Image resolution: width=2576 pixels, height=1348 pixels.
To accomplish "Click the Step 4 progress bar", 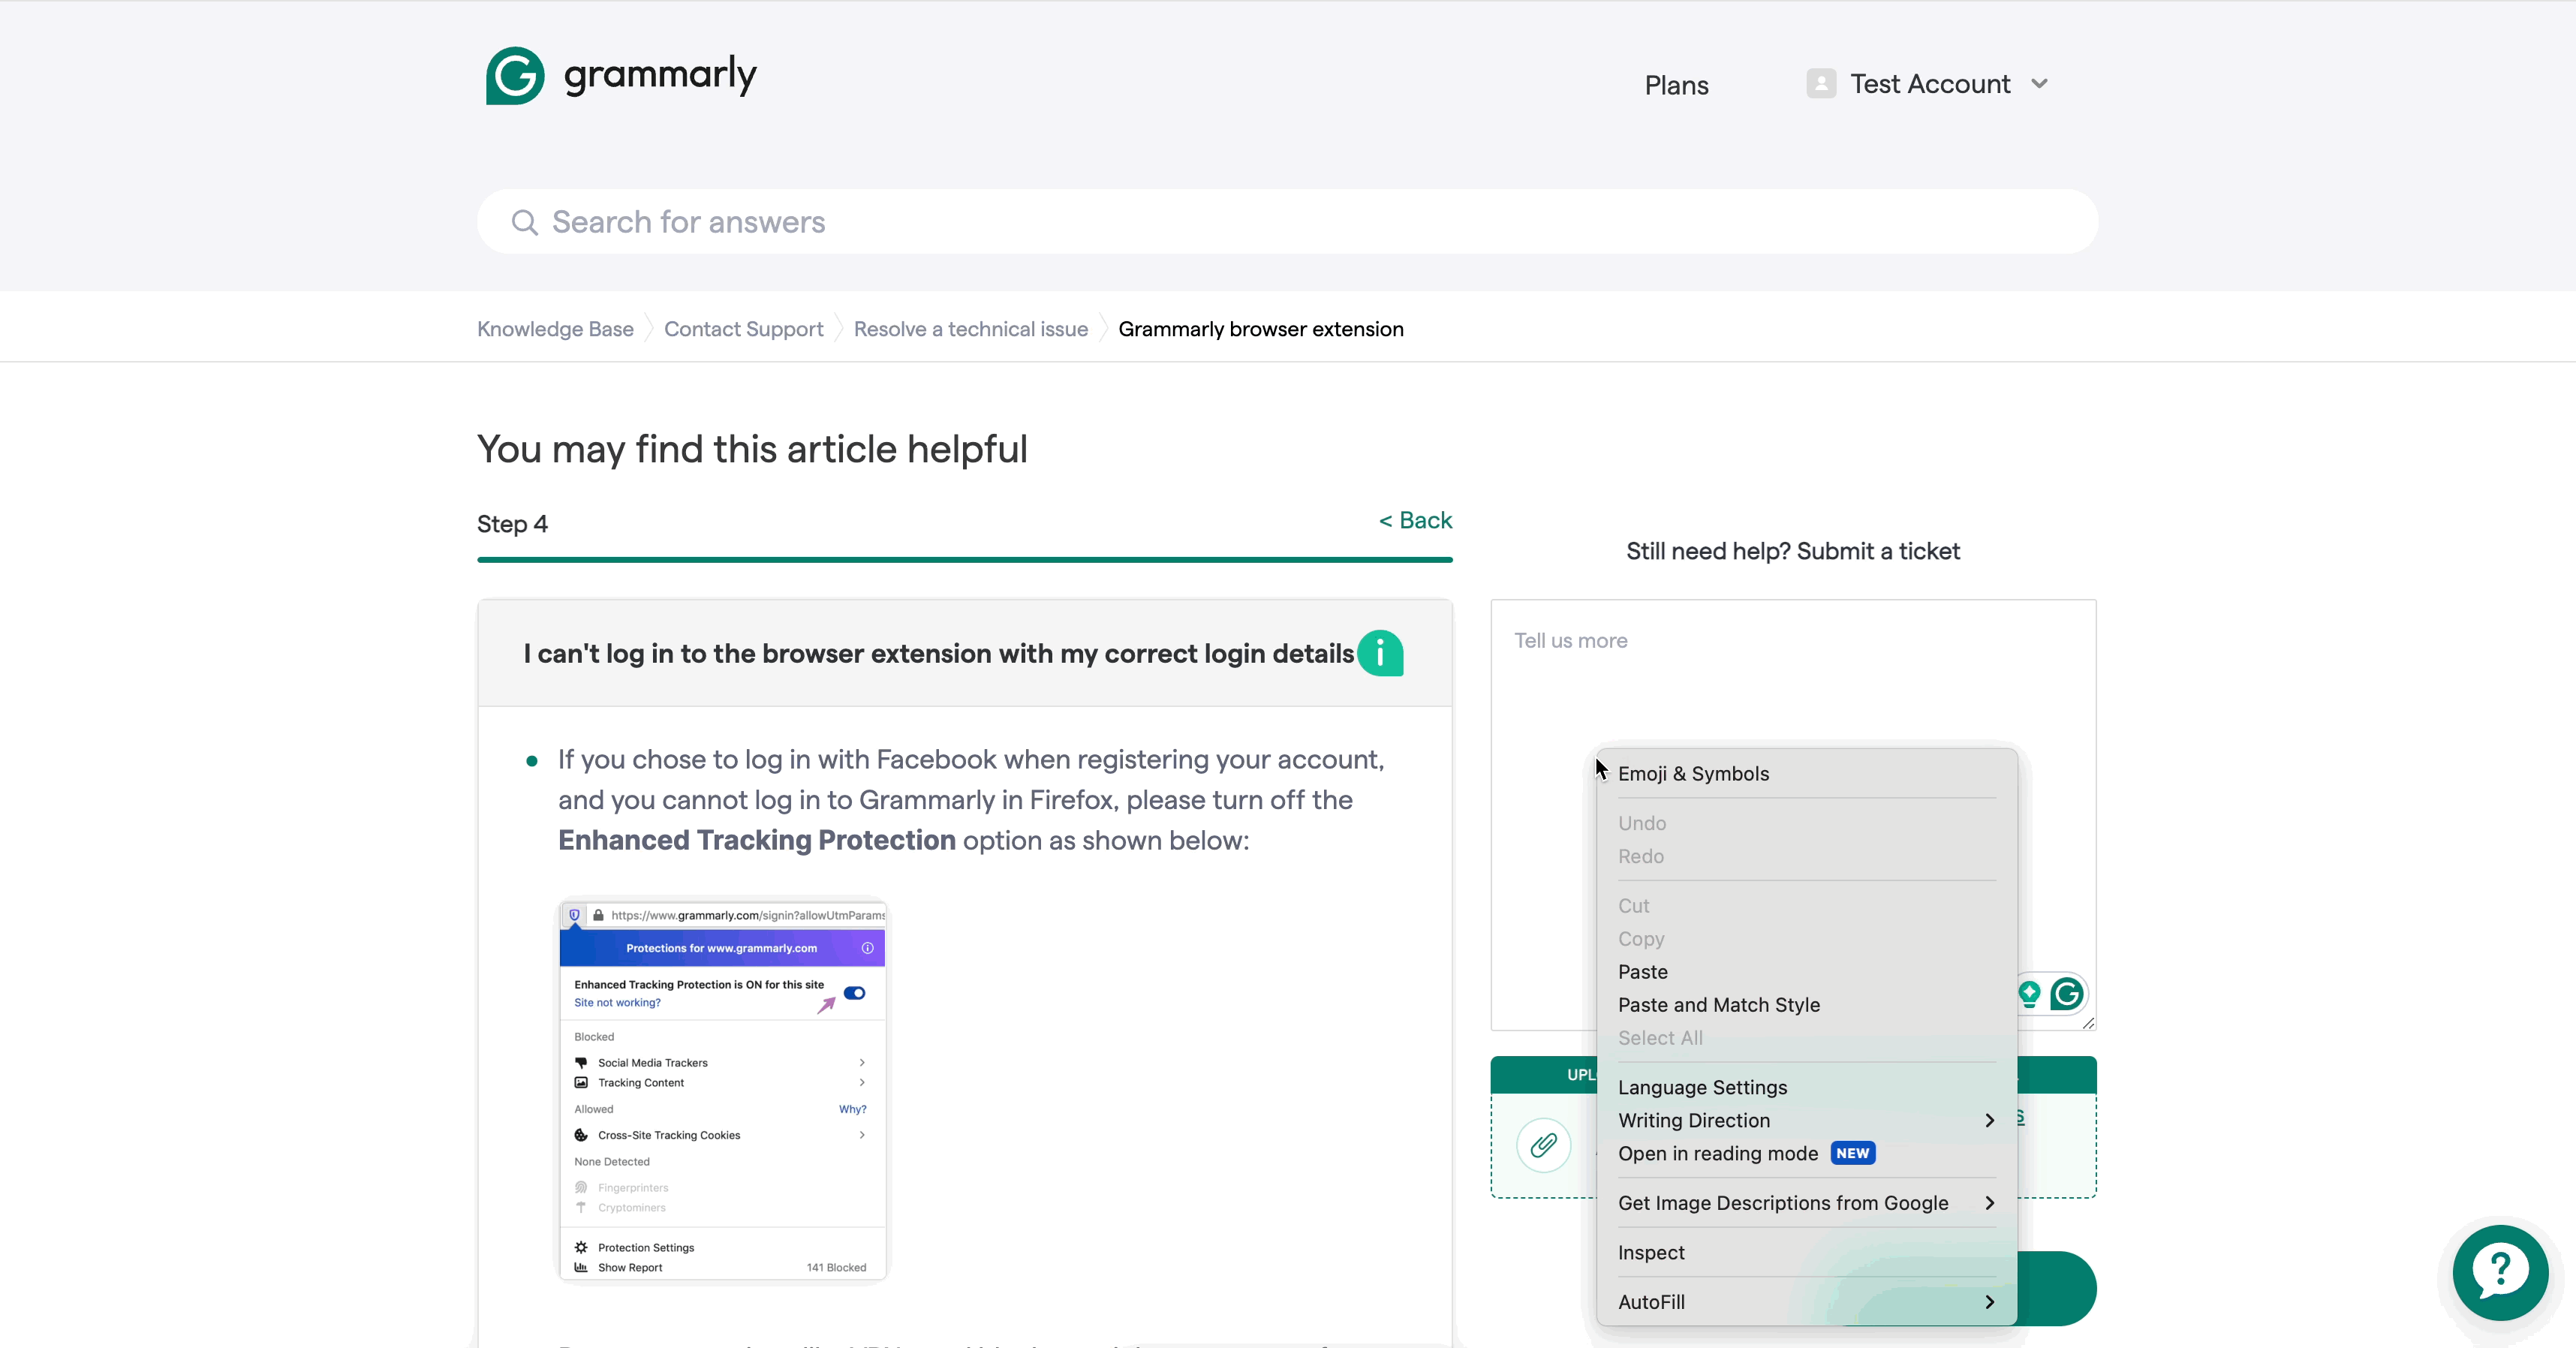I will click(964, 560).
